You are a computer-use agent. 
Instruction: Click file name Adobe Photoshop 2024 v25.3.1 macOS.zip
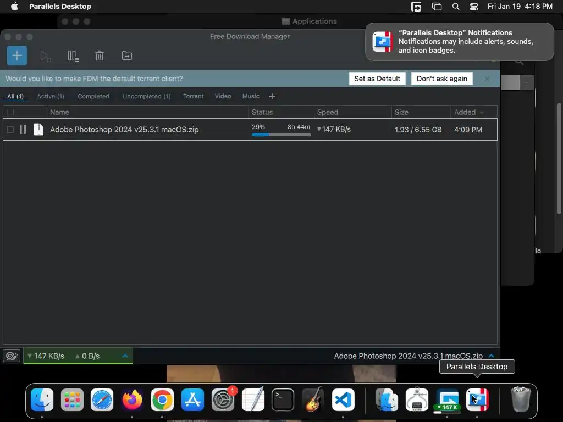[x=124, y=130]
